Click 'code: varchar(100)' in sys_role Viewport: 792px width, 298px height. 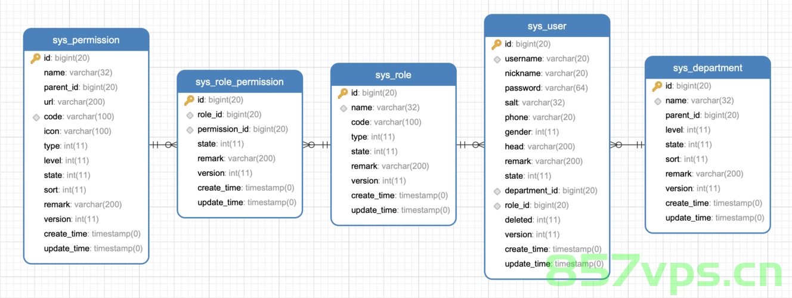pyautogui.click(x=386, y=122)
